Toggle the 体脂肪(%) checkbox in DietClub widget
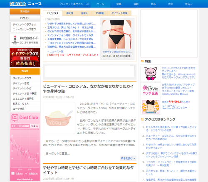 [26, 173]
